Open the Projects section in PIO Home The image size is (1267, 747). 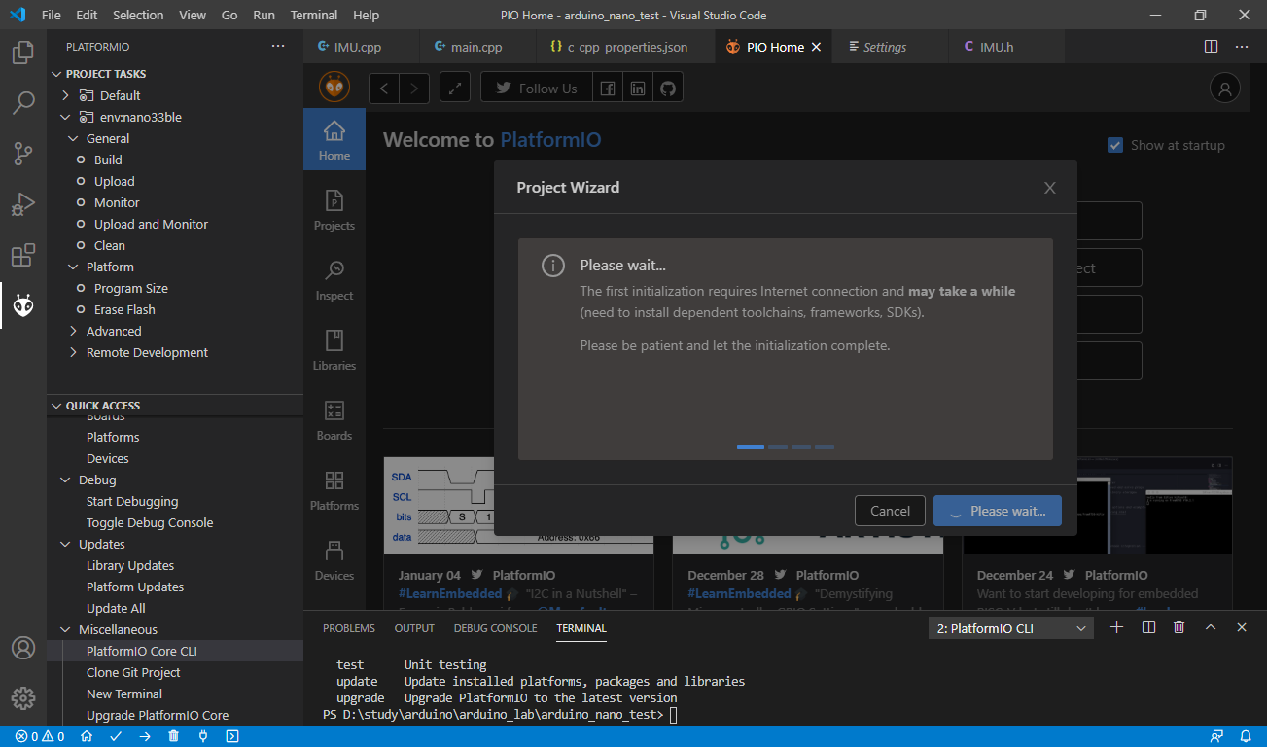point(334,207)
